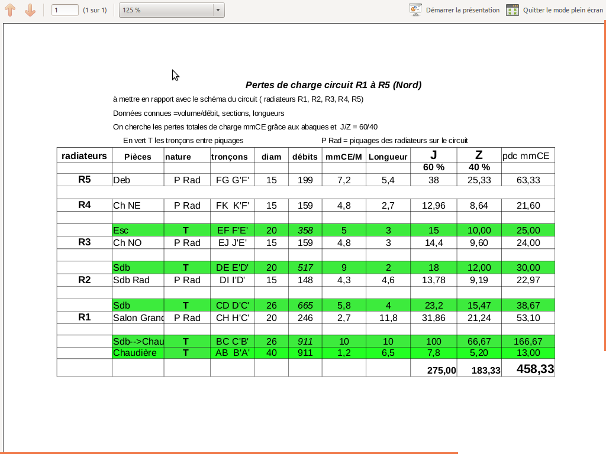Quit full screen via Quitter le mode plein écran

pyautogui.click(x=563, y=10)
